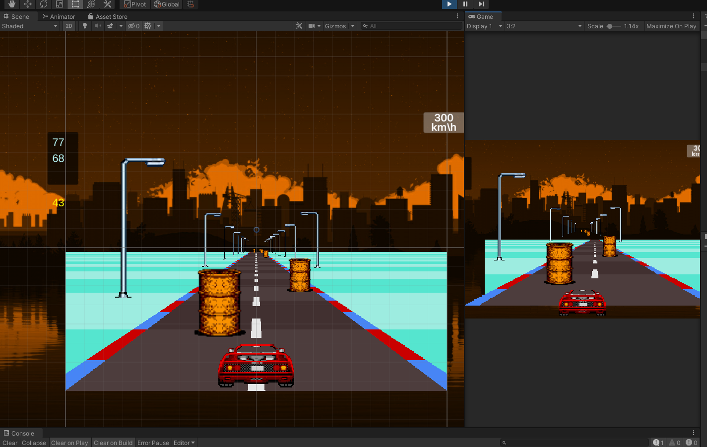Open custom editor tools wrench icon

(x=107, y=4)
